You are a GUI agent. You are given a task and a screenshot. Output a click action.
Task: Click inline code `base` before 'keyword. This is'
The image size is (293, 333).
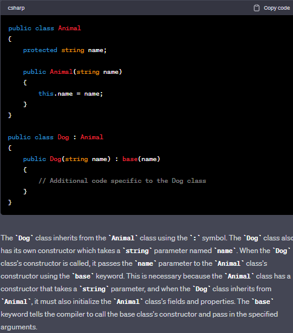(x=83, y=276)
